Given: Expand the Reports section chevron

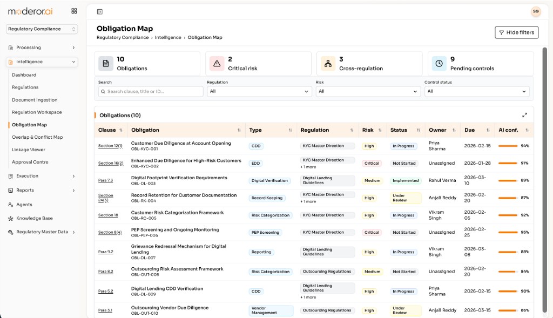Looking at the screenshot, I should point(73,191).
